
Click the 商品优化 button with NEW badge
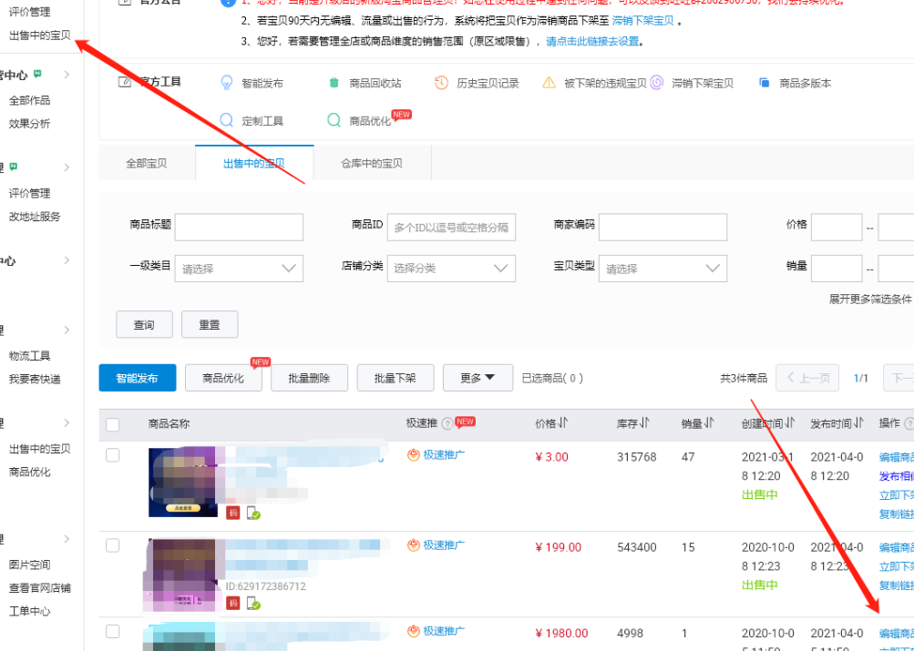[223, 378]
